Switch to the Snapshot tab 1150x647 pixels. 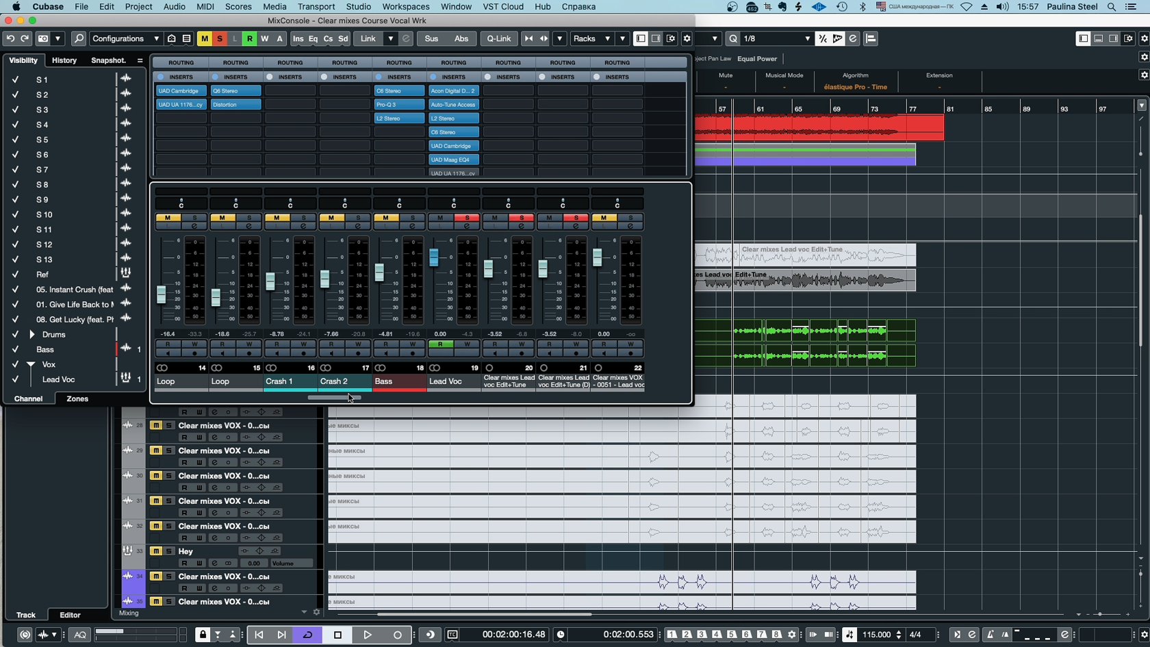(108, 60)
